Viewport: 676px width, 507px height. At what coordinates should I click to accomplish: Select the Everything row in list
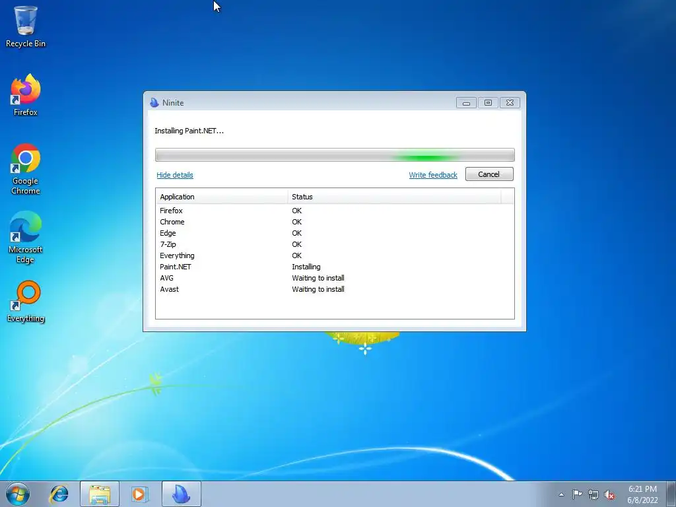click(335, 255)
